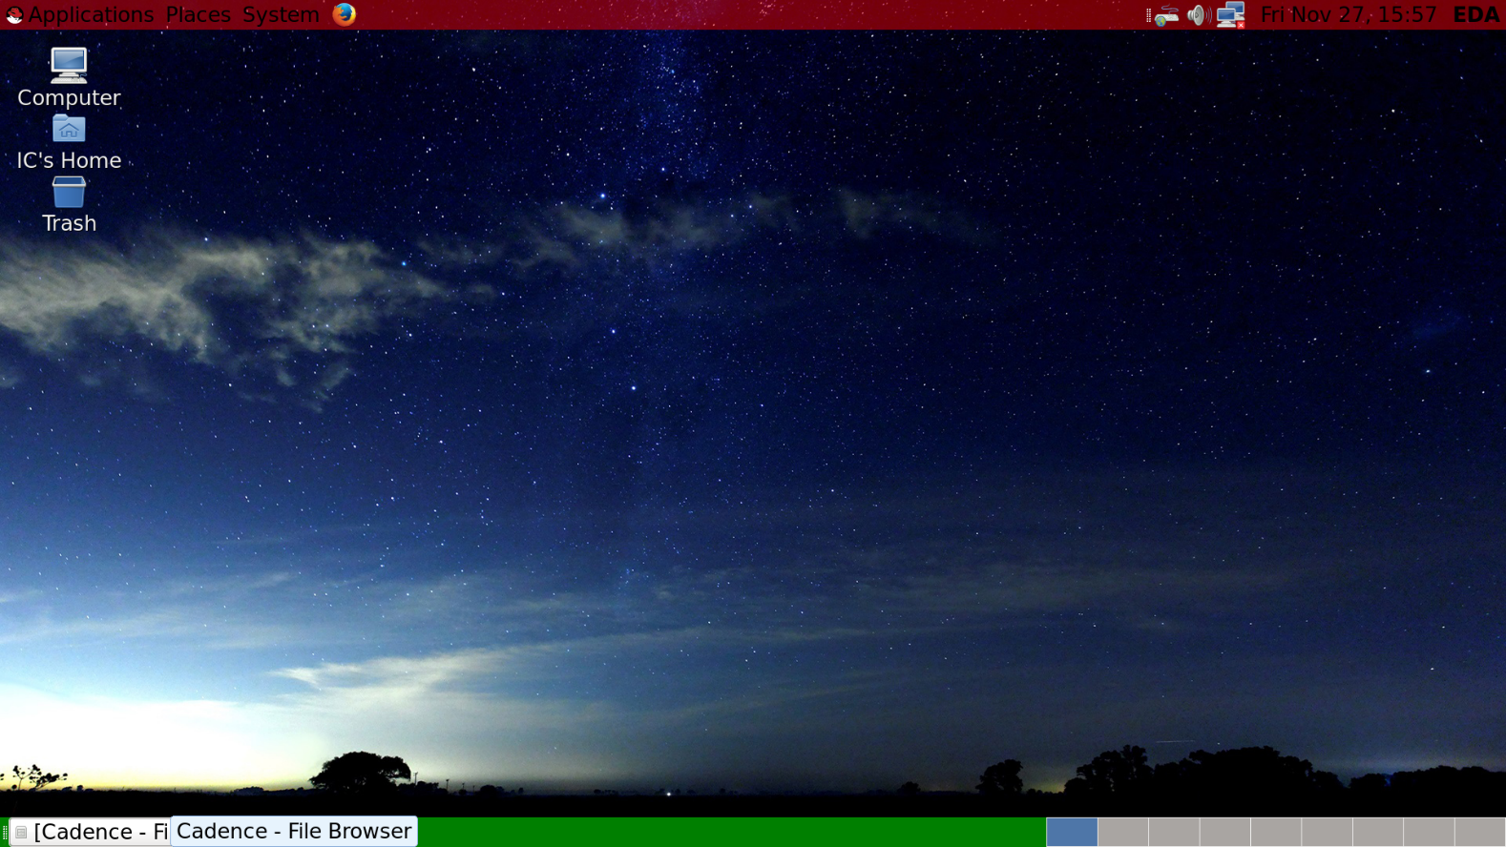The width and height of the screenshot is (1506, 847).
Task: Click the red hat logo beside Applications
Action: (13, 15)
